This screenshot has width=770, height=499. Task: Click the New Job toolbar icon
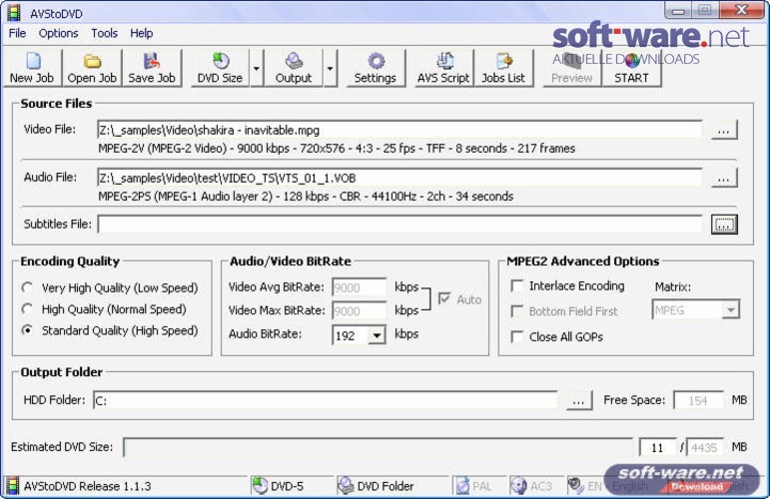click(x=33, y=61)
